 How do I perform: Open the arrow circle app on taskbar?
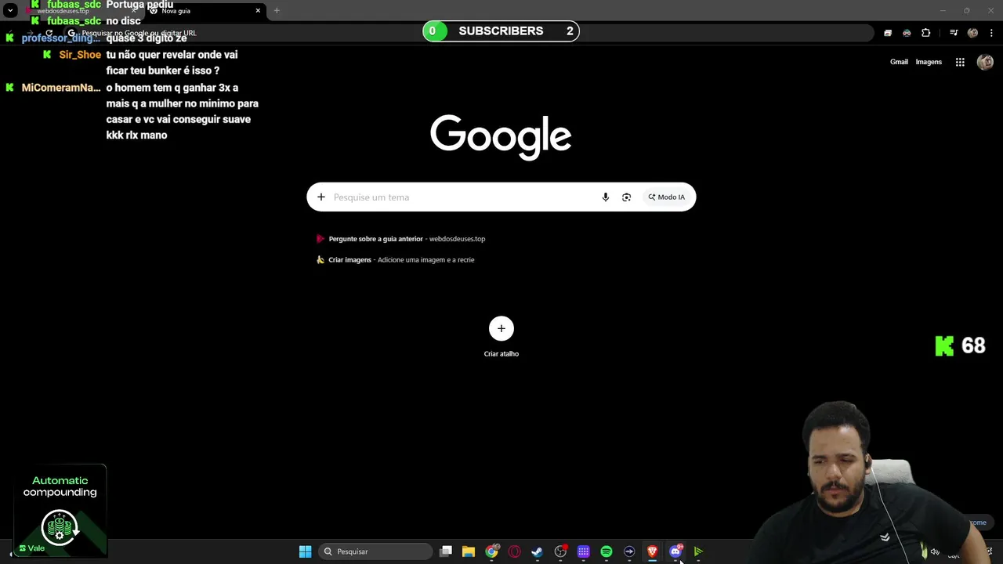coord(629,551)
